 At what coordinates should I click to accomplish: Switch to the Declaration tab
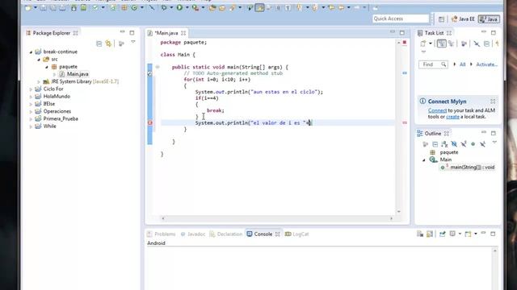pos(226,234)
